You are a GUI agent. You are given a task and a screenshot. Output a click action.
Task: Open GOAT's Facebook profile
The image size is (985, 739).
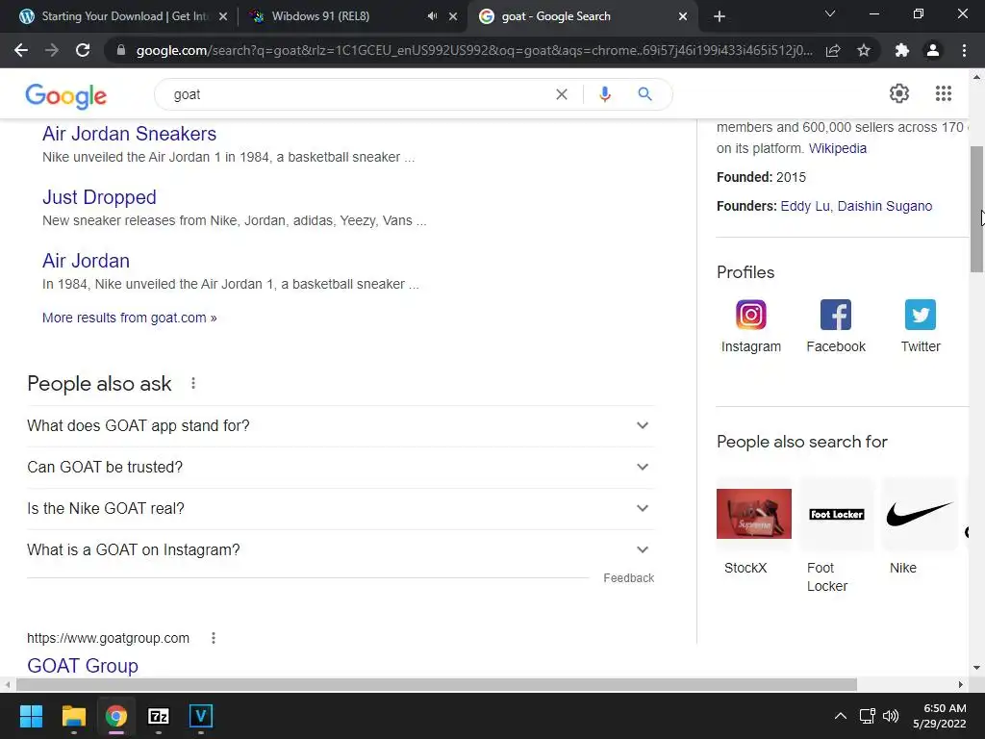836,326
